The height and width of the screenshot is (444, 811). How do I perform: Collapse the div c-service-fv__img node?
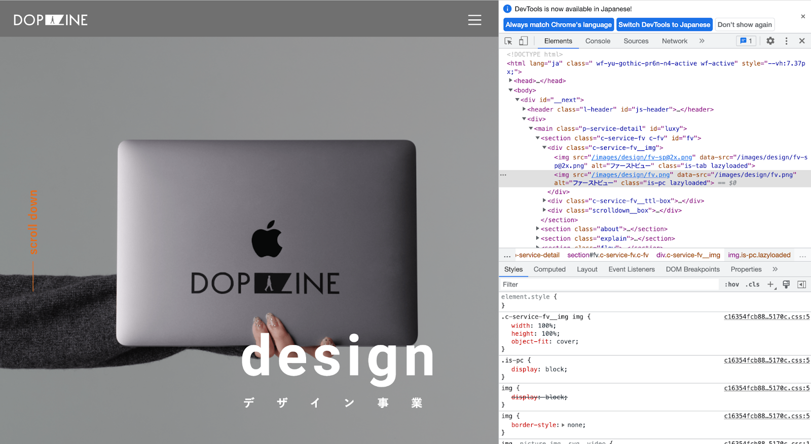(x=544, y=148)
